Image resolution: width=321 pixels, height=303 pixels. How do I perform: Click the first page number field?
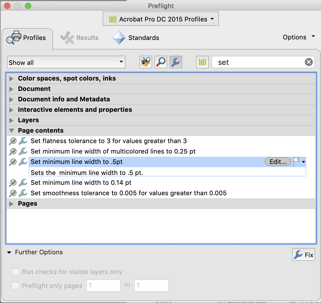click(103, 285)
